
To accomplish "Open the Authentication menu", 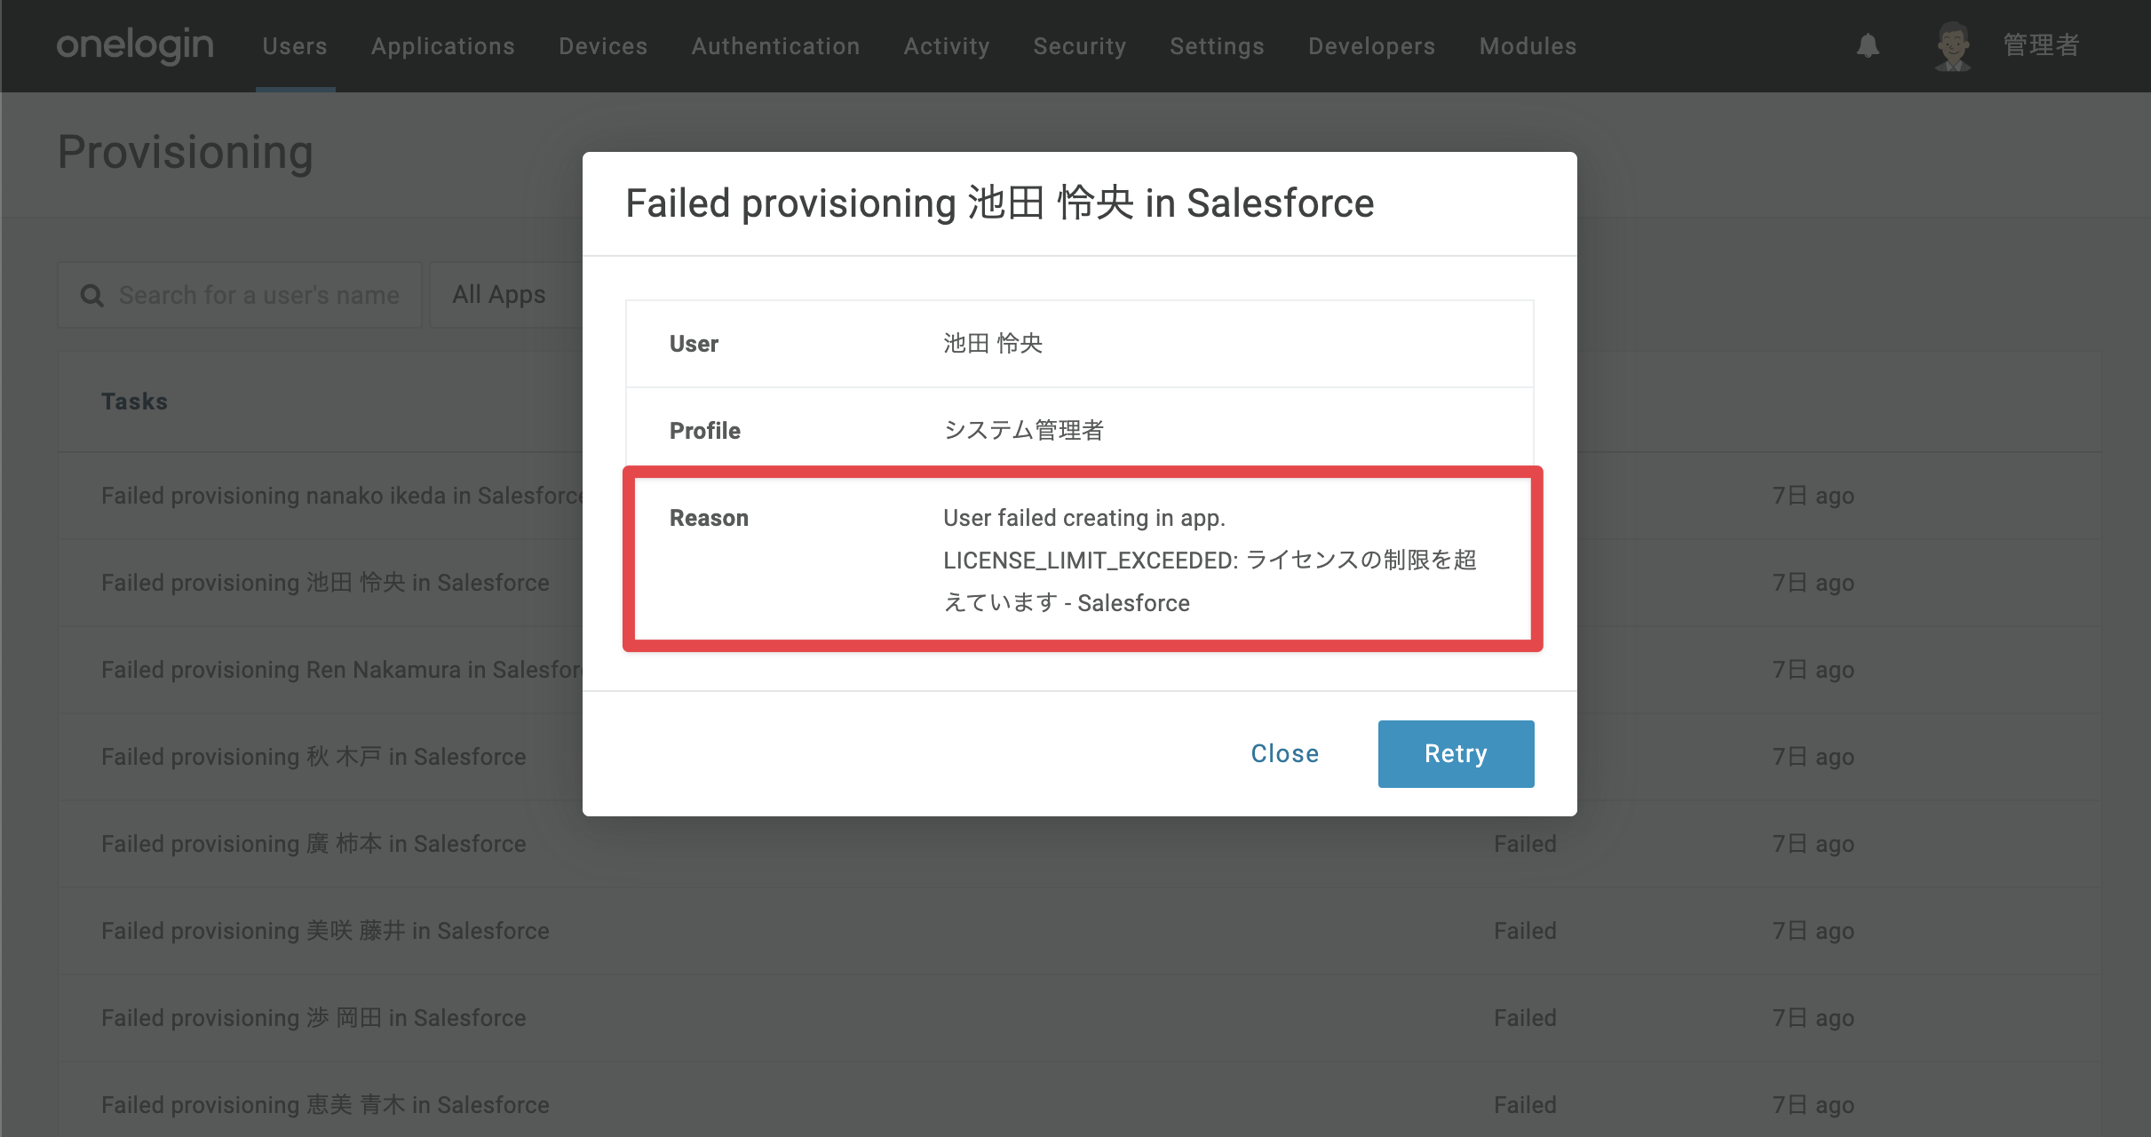I will (775, 46).
